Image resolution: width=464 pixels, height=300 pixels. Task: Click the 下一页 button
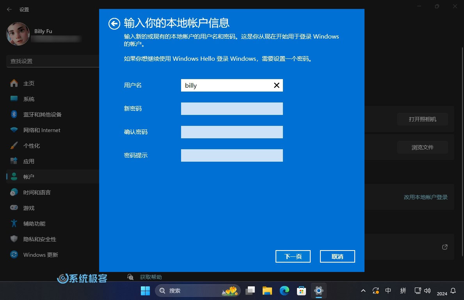[x=293, y=256]
